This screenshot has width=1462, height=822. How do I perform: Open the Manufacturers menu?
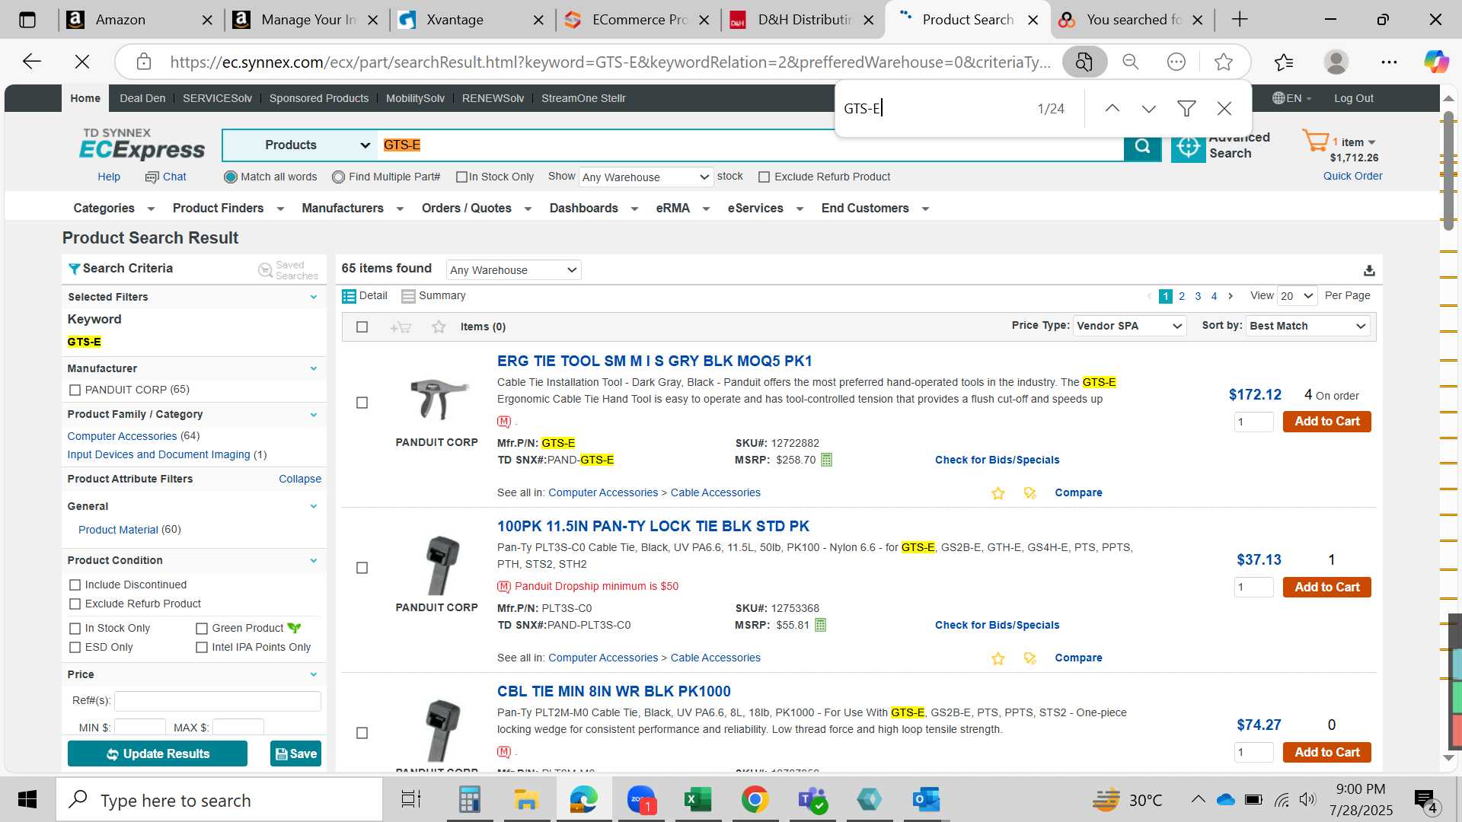[353, 209]
